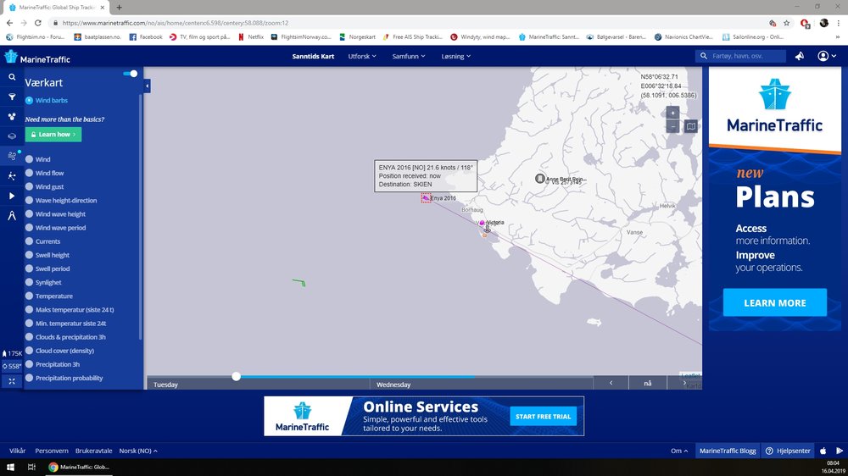The width and height of the screenshot is (848, 476).
Task: Select the weather maps wind icon
Action: (12, 156)
